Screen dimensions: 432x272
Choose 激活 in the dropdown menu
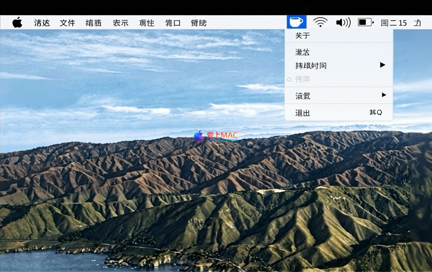pyautogui.click(x=302, y=52)
